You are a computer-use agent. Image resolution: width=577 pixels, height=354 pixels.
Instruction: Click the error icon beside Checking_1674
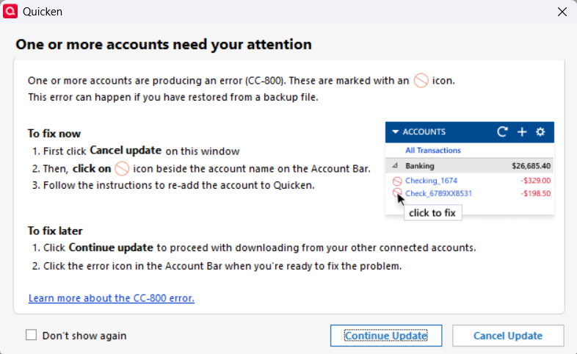tap(396, 181)
